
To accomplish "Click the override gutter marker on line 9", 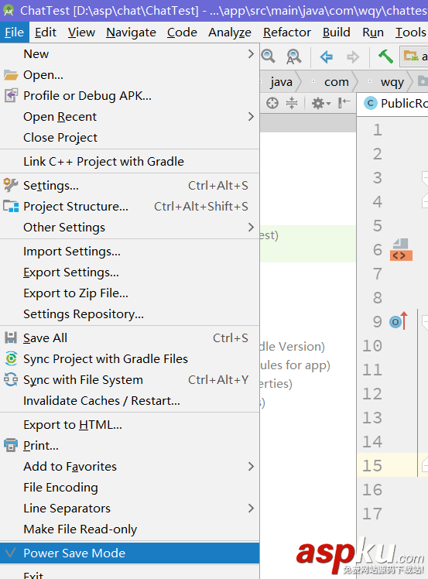I will click(399, 321).
